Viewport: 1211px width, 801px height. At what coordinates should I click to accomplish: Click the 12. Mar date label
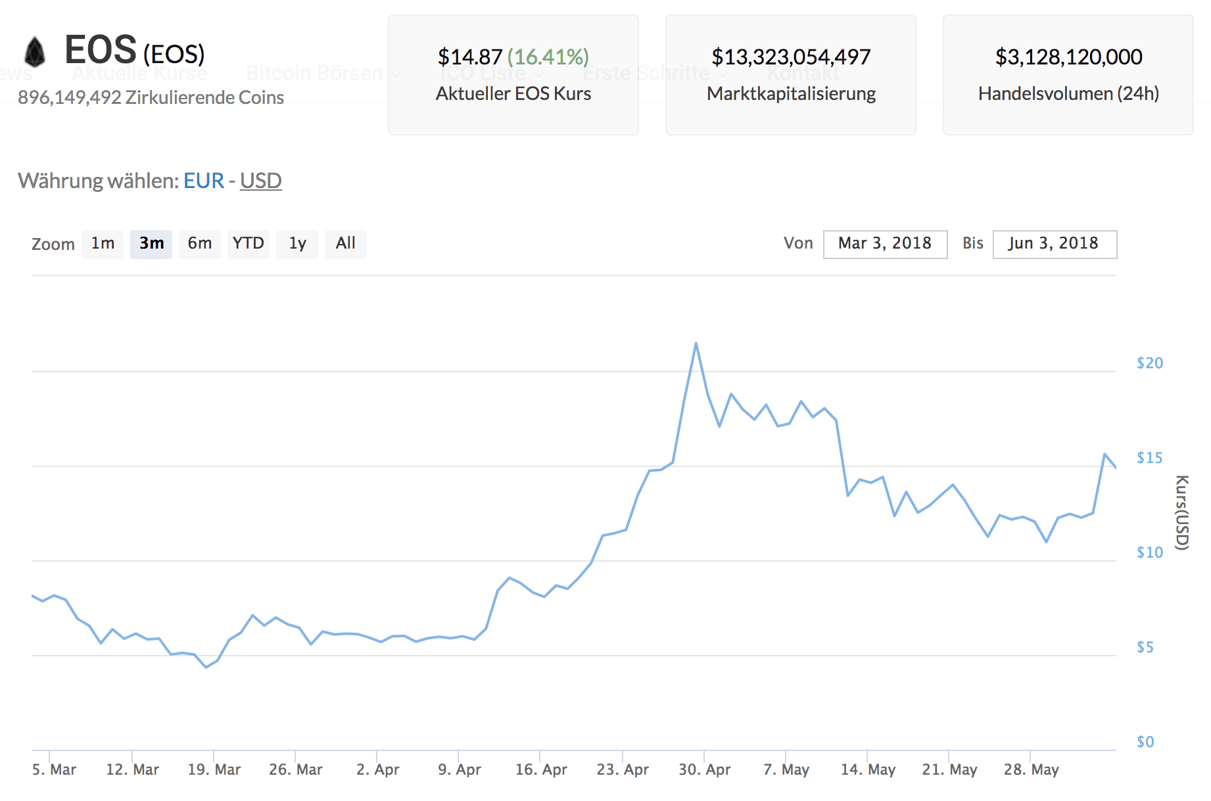tap(133, 769)
